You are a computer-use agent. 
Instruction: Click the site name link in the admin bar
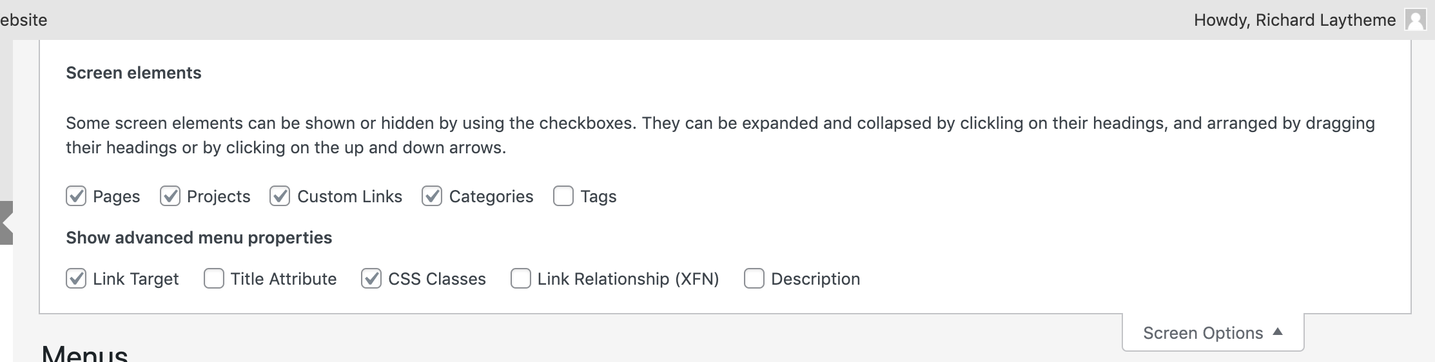[24, 20]
